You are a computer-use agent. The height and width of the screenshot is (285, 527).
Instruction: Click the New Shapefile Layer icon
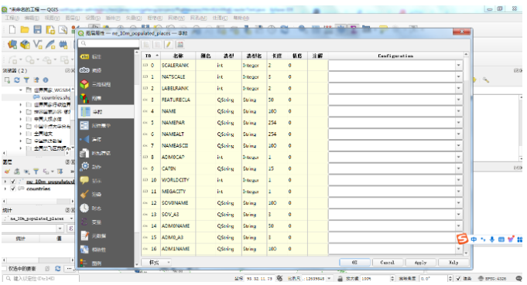pos(38,44)
